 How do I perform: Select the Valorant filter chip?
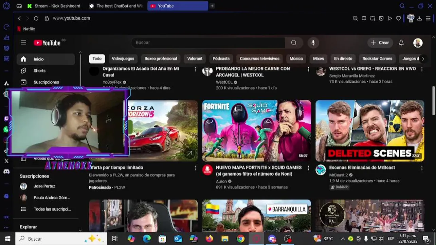(x=195, y=59)
